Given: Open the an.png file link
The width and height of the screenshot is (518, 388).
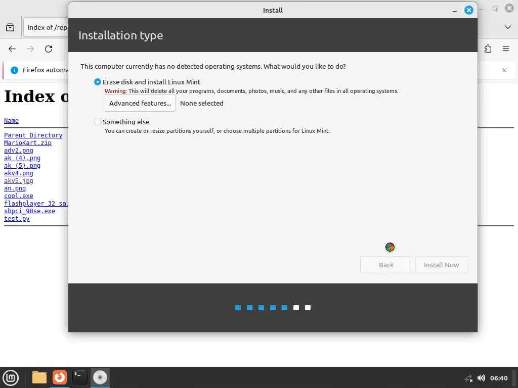Looking at the screenshot, I should pos(15,188).
